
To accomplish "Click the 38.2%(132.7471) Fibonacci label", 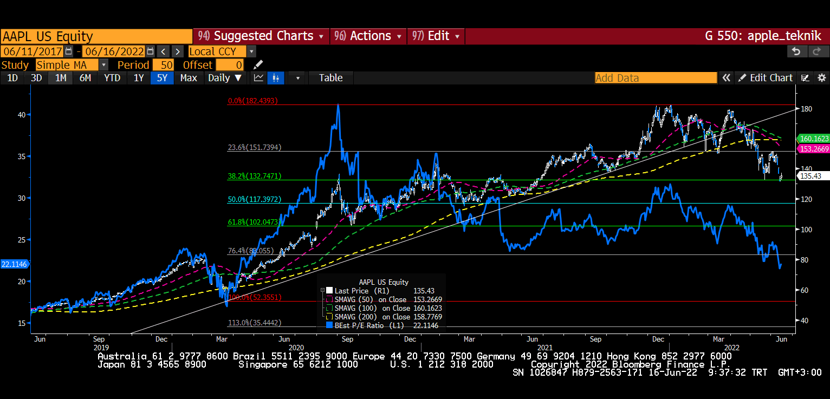I will [254, 176].
